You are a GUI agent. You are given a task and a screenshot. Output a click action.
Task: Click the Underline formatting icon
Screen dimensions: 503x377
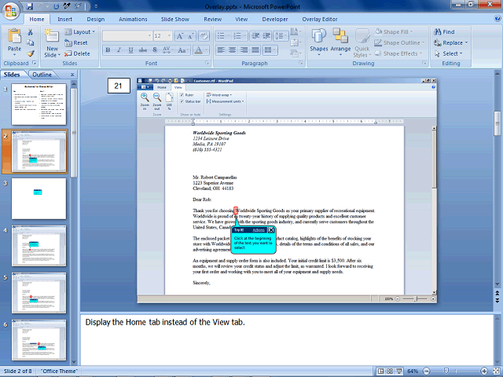(131, 50)
